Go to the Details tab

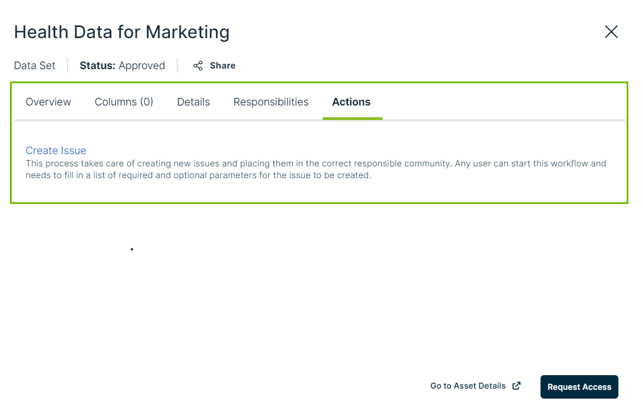pos(193,102)
